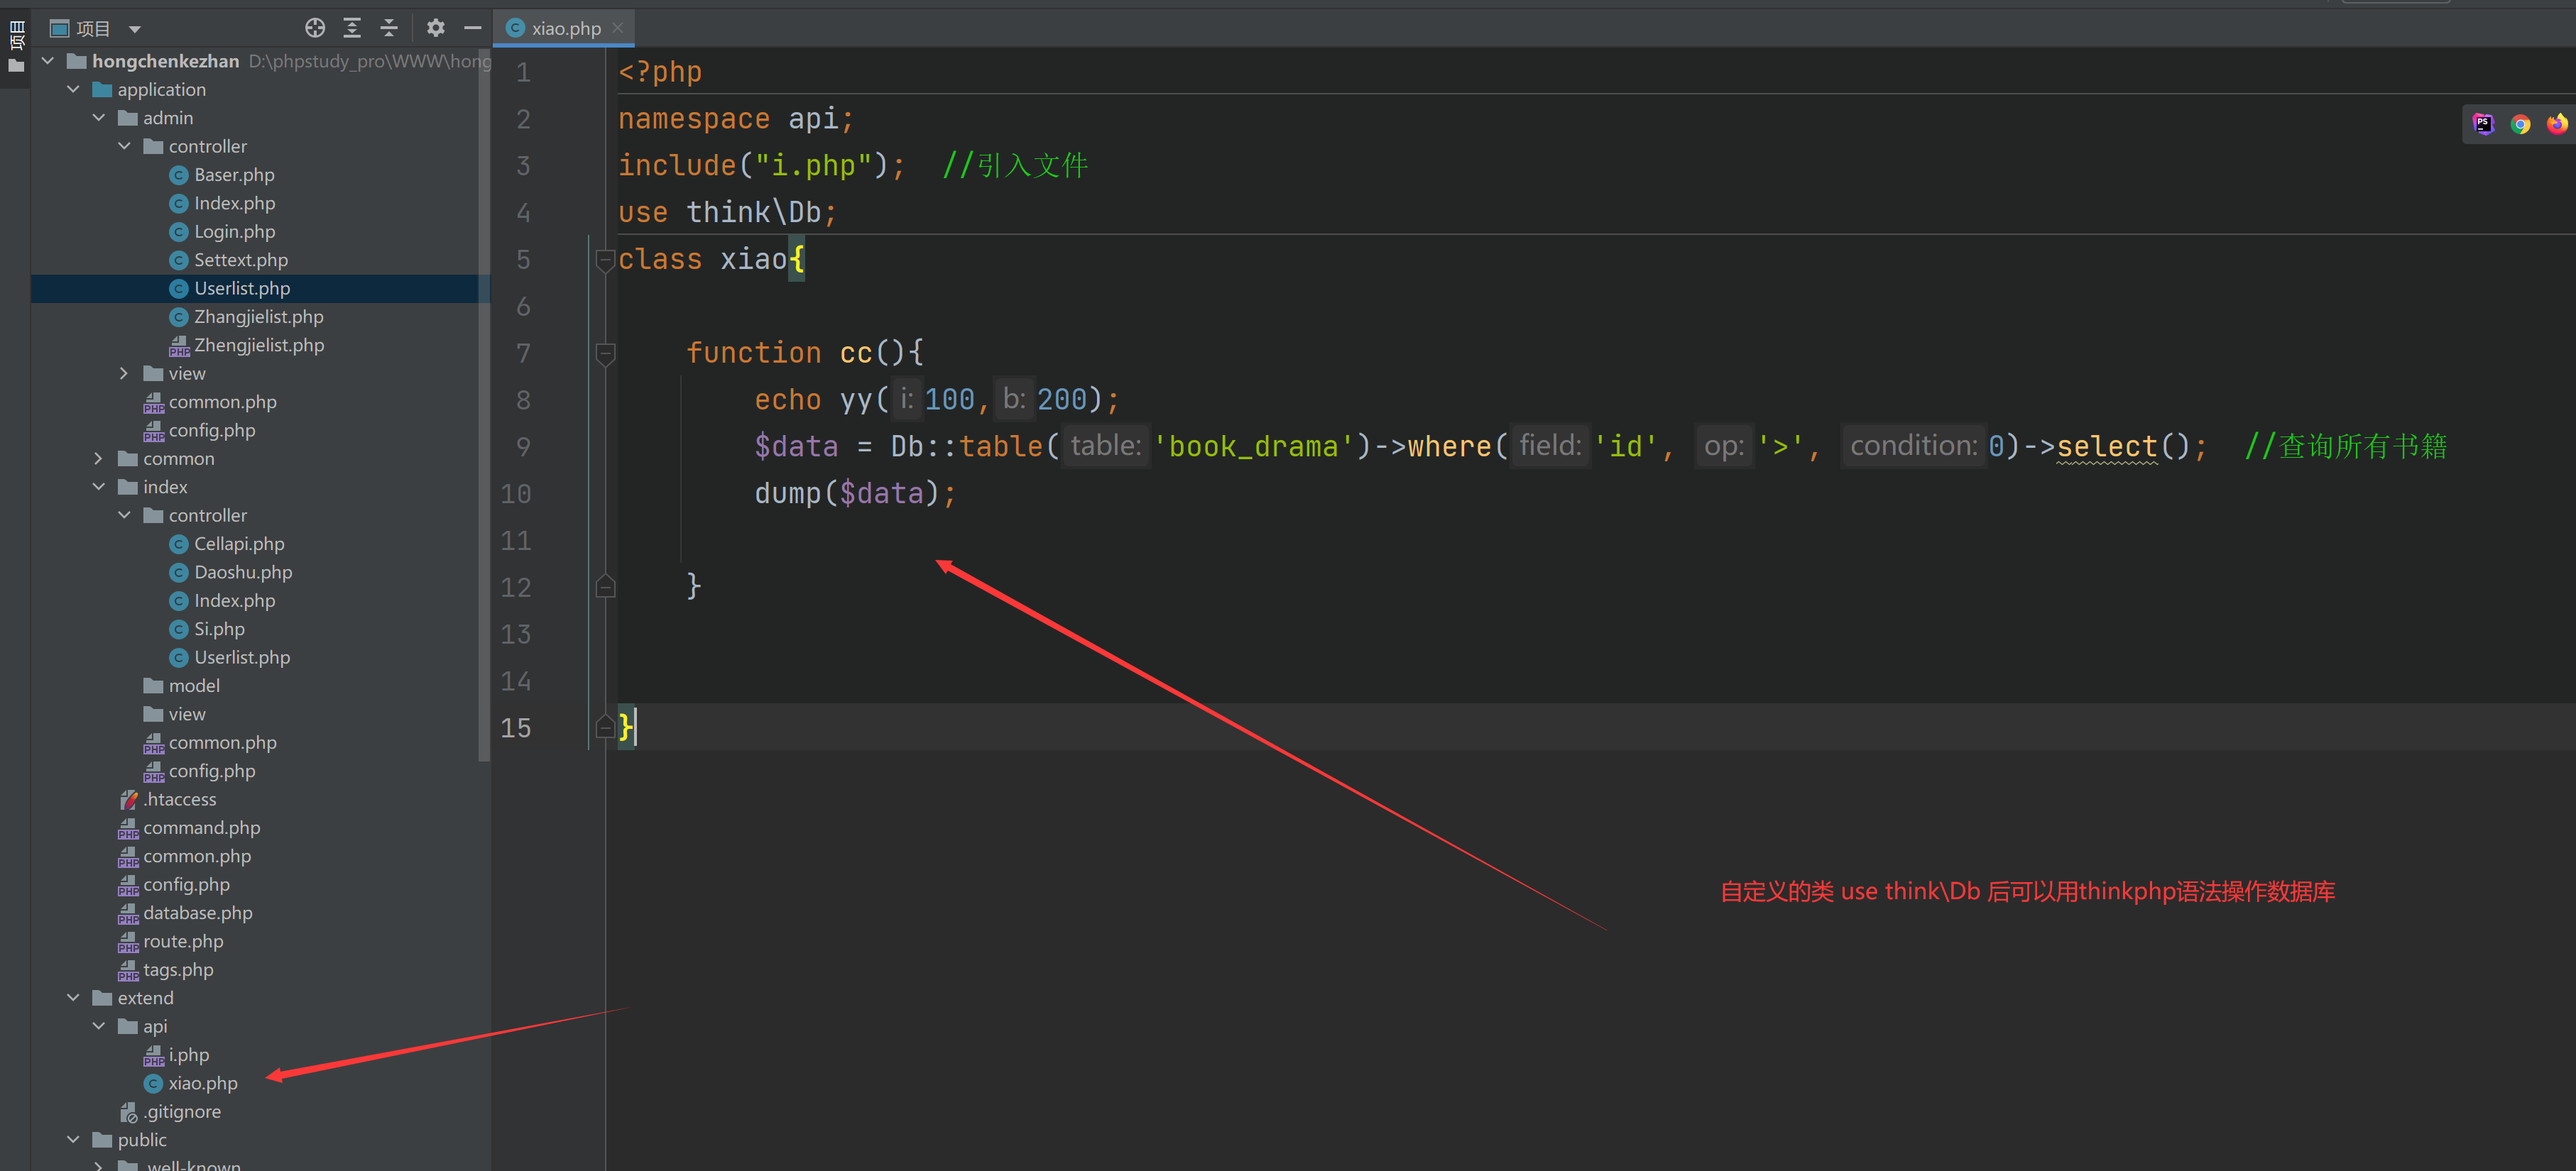Click the .gitignore file icon

click(x=128, y=1112)
